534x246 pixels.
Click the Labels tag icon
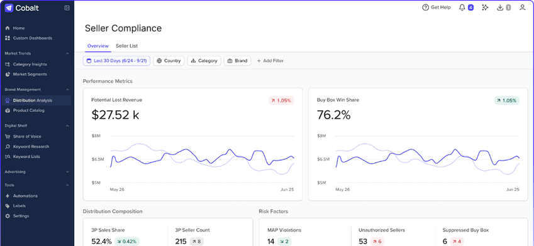(x=8, y=206)
